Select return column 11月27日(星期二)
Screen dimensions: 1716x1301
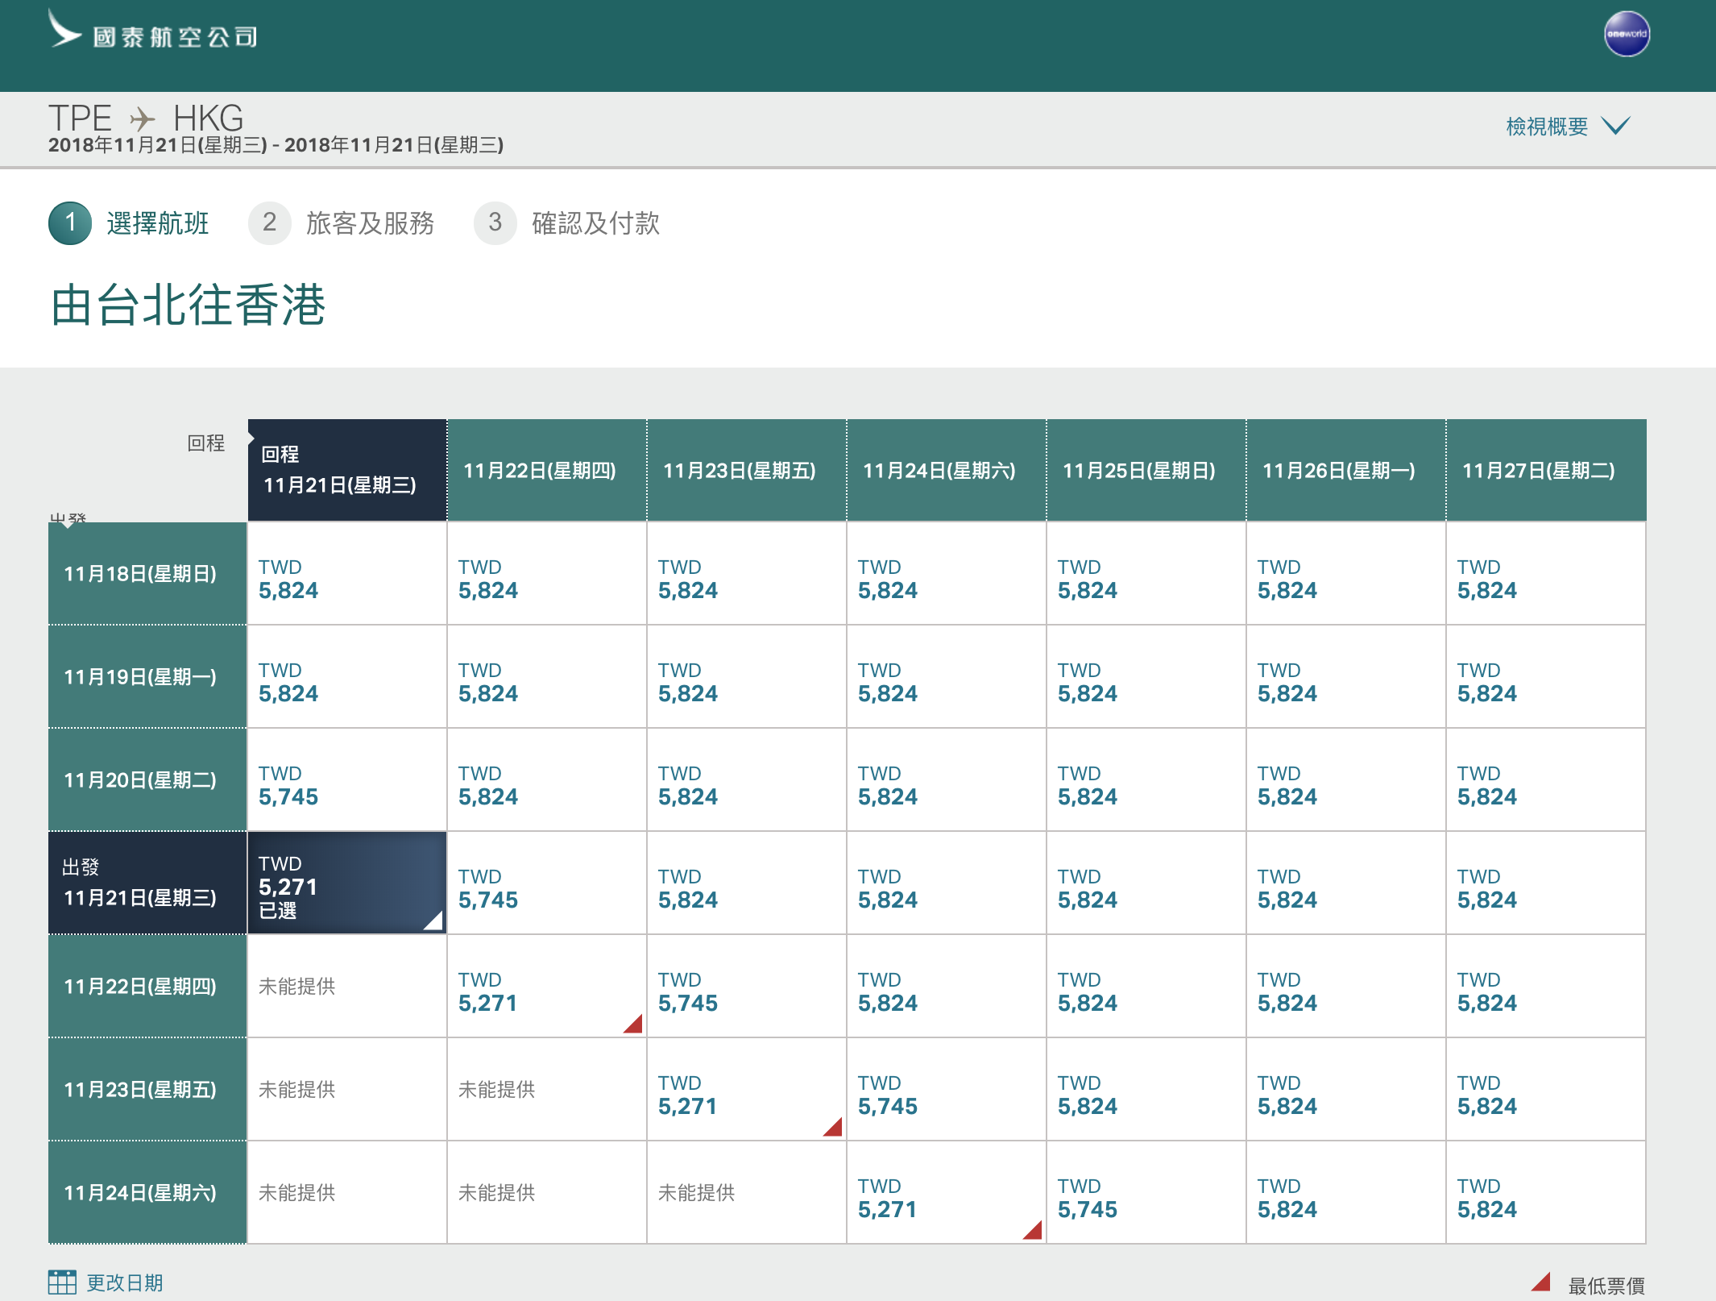click(x=1546, y=470)
